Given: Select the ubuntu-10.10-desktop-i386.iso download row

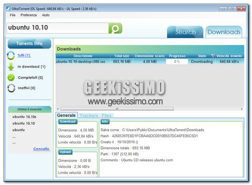Looking at the screenshot, I should coord(150,61).
